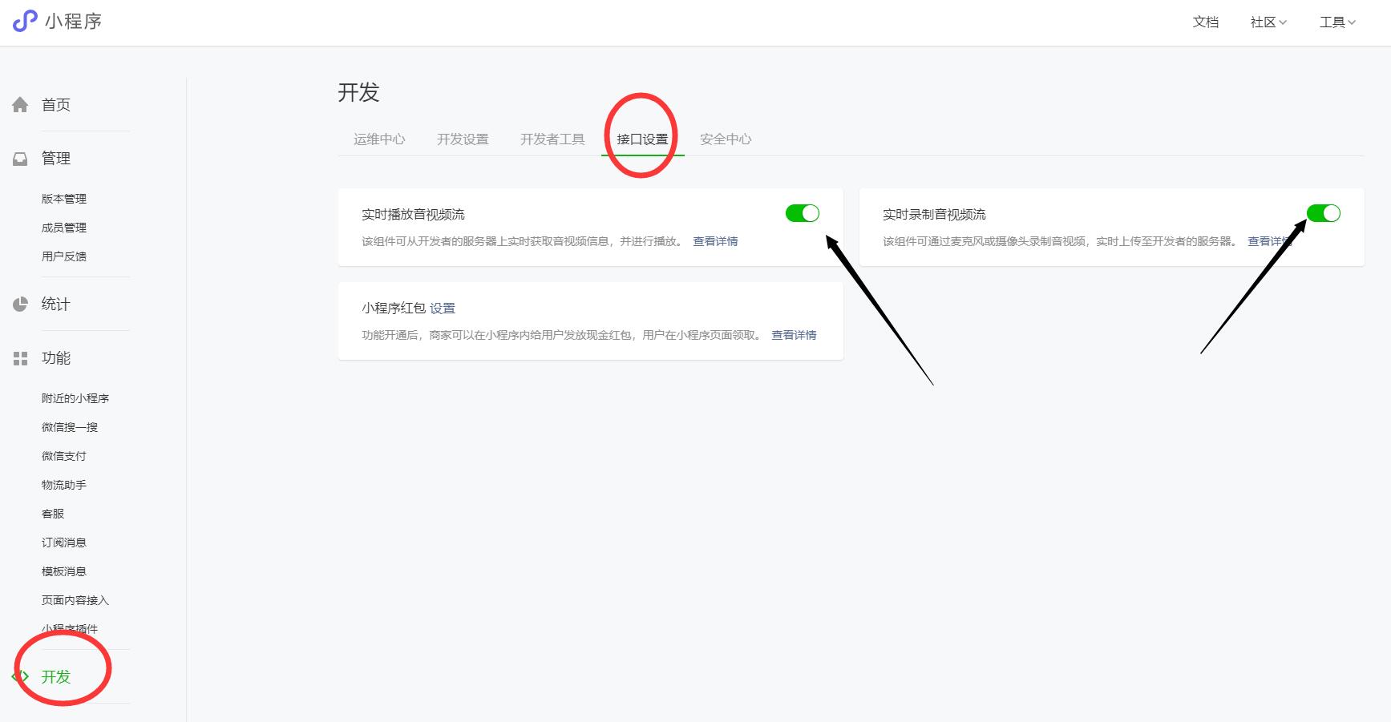Click the 小程序 logo icon
The height and width of the screenshot is (722, 1391).
tap(25, 21)
